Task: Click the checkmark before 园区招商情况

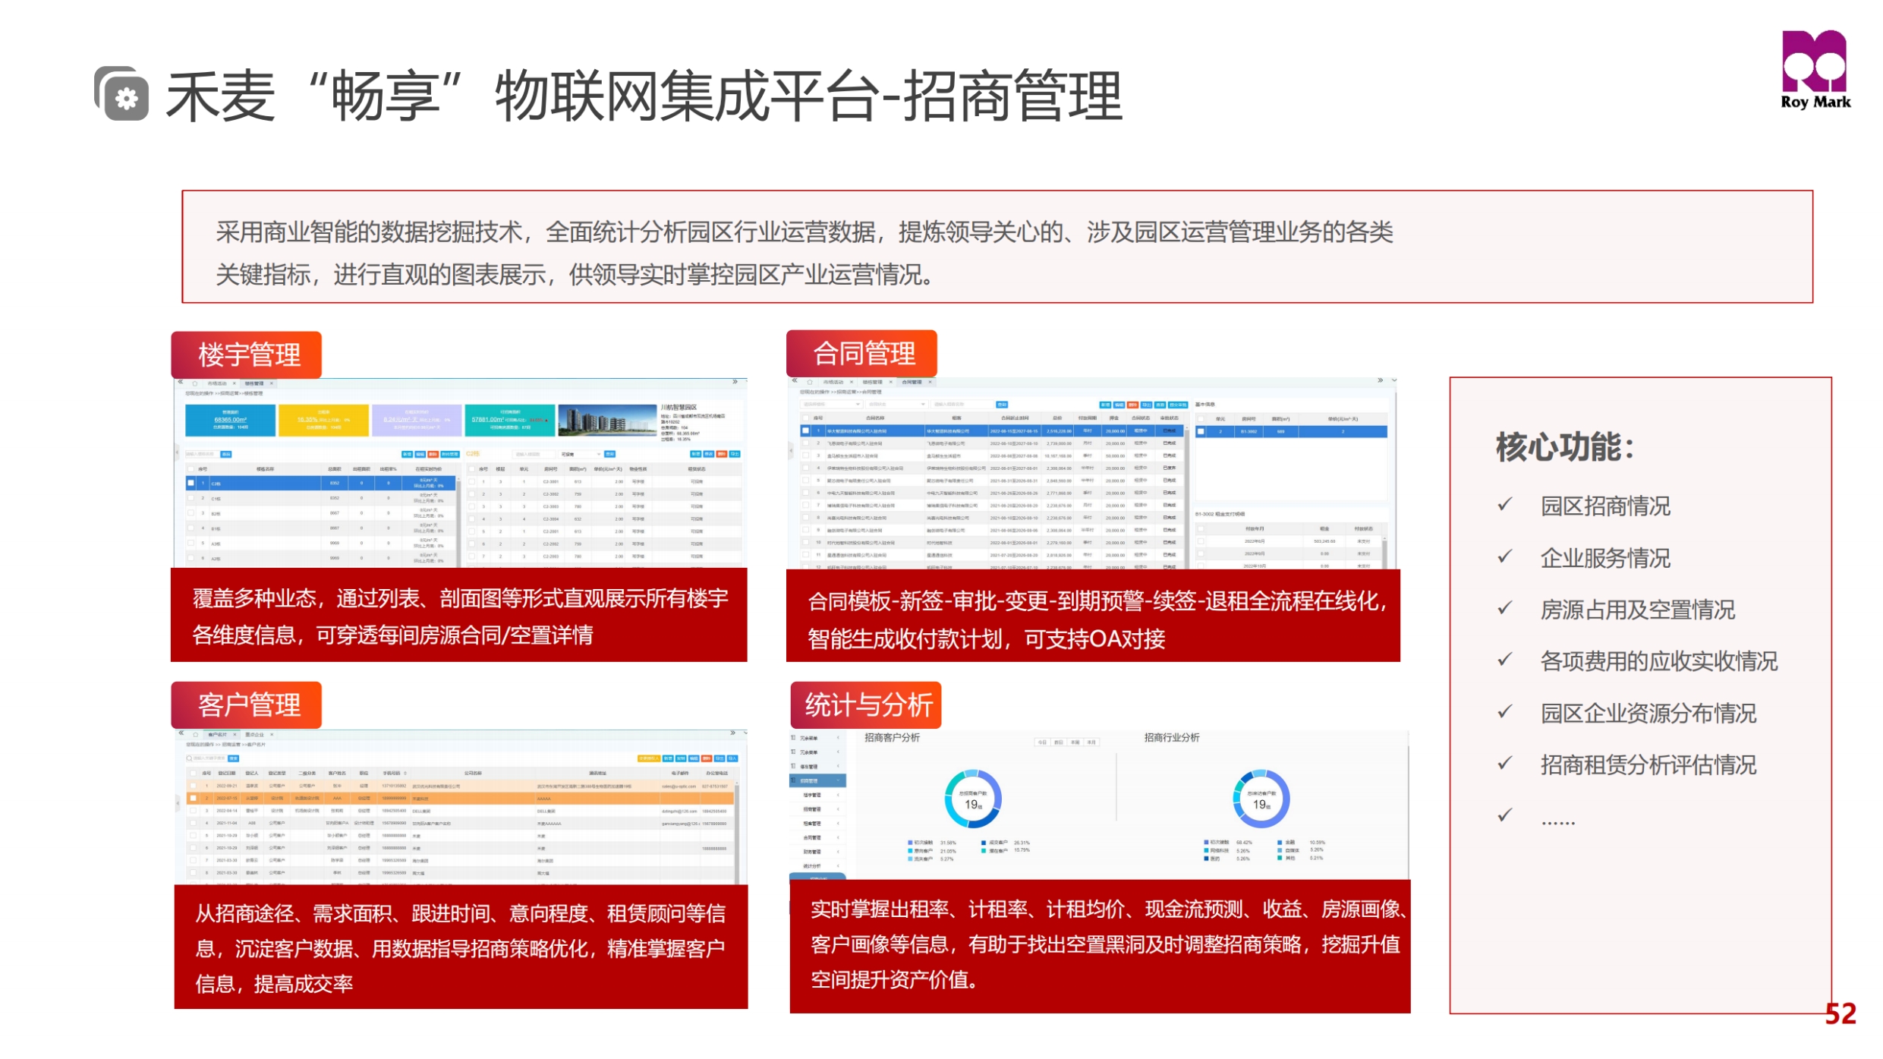Action: click(1505, 504)
